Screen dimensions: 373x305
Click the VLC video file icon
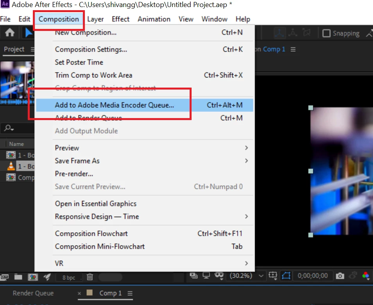pos(11,166)
